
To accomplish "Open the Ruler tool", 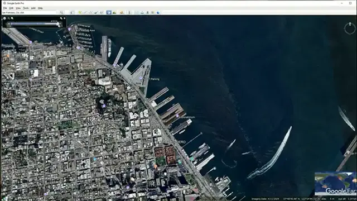I will [x=129, y=12].
